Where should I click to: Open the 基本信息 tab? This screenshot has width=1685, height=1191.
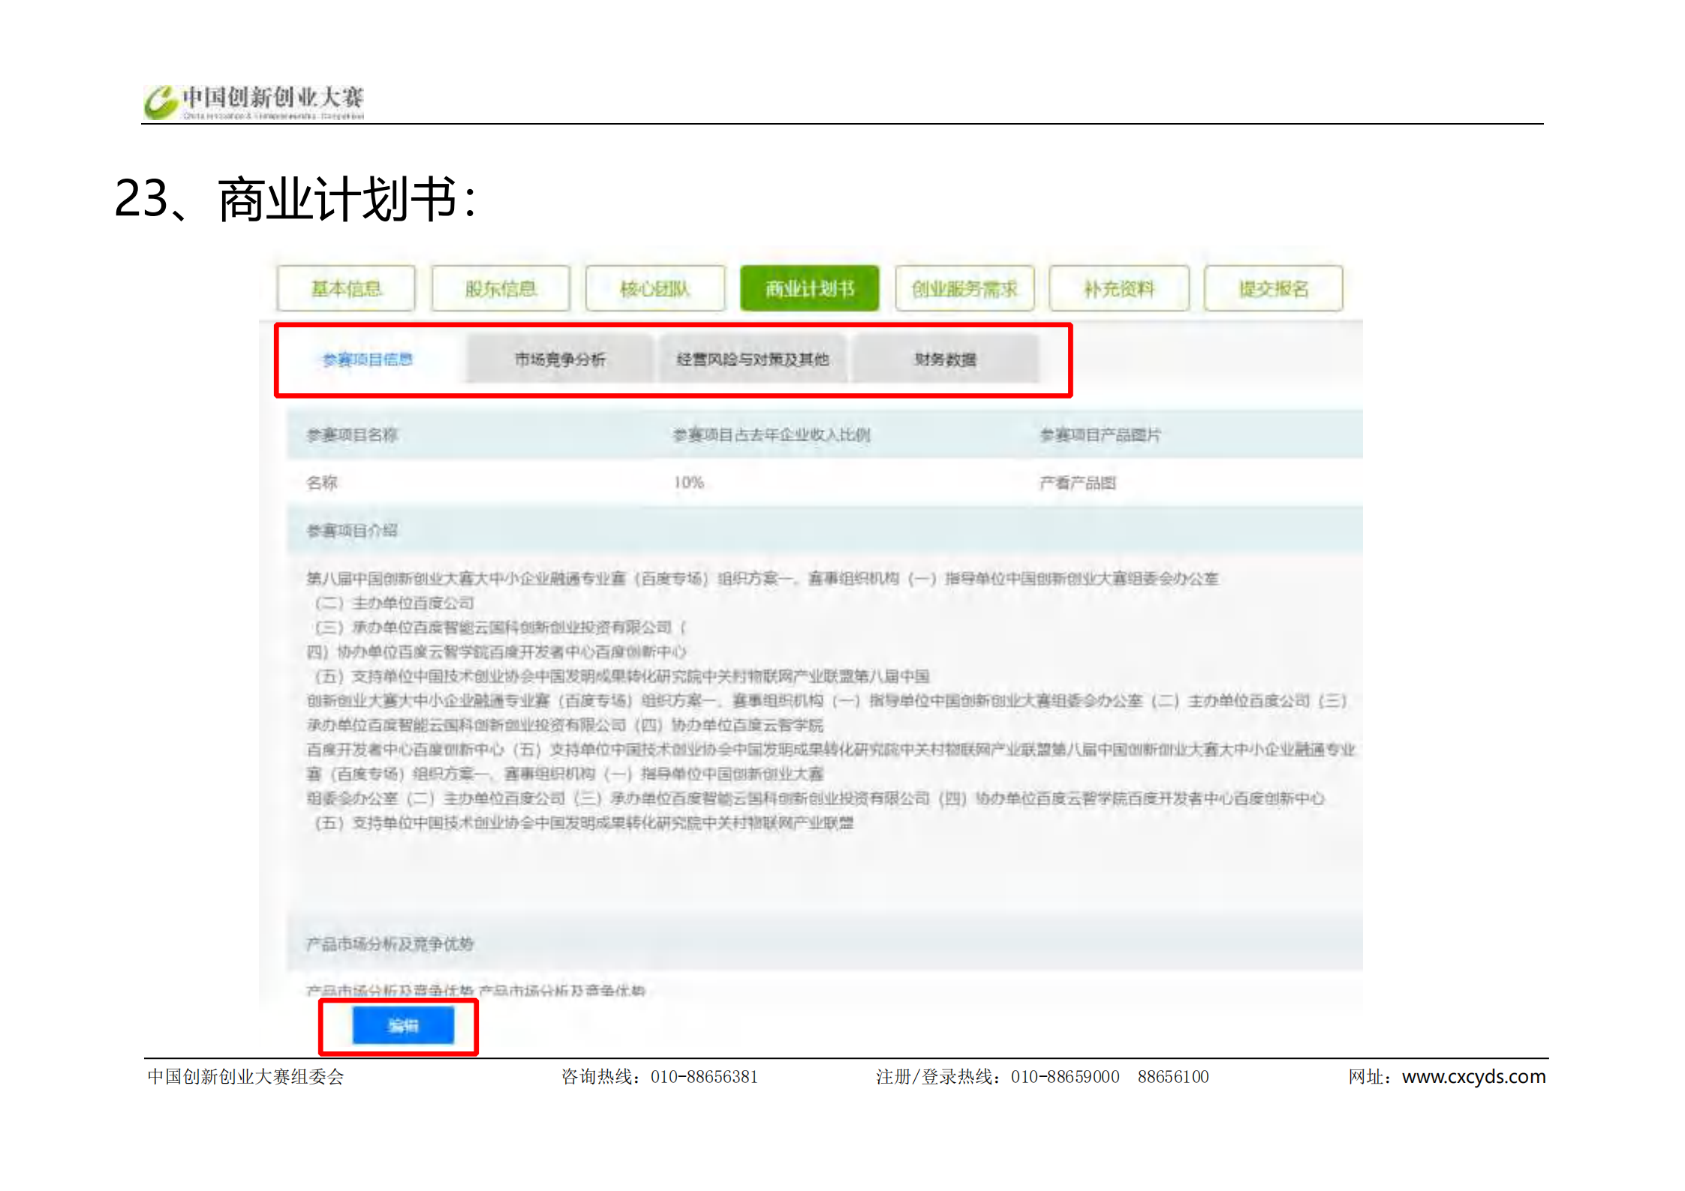tap(346, 289)
